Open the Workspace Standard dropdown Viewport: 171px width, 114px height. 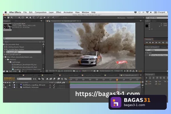pyautogui.click(x=135, y=18)
